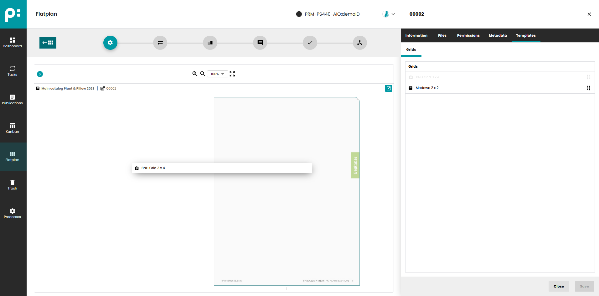
Task: Go back to flatplan grid overview
Action: point(48,43)
